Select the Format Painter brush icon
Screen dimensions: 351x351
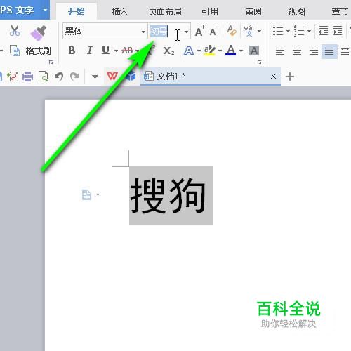39,33
